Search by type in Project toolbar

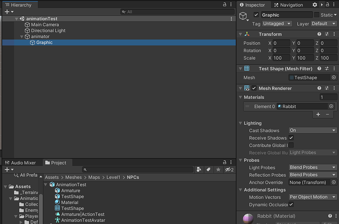[x=199, y=170]
